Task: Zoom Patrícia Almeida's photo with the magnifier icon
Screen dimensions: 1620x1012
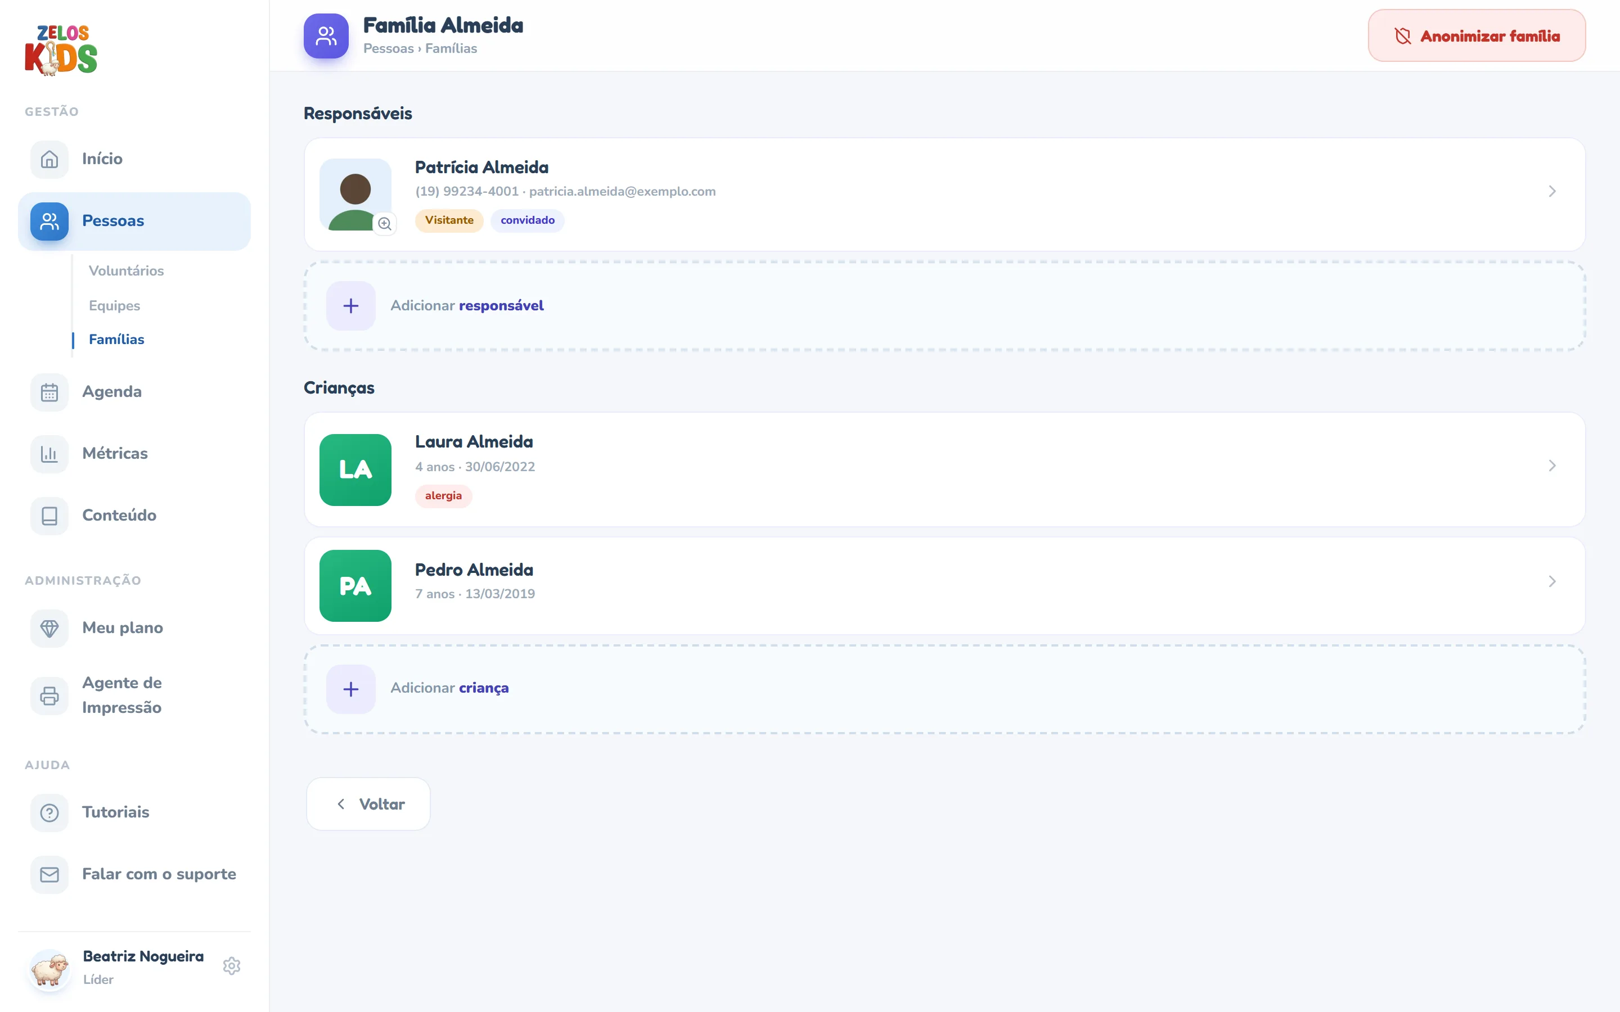Action: (x=385, y=224)
